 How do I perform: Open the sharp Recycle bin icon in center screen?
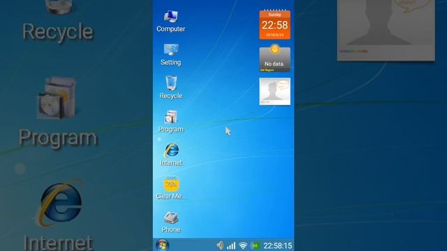pyautogui.click(x=170, y=88)
